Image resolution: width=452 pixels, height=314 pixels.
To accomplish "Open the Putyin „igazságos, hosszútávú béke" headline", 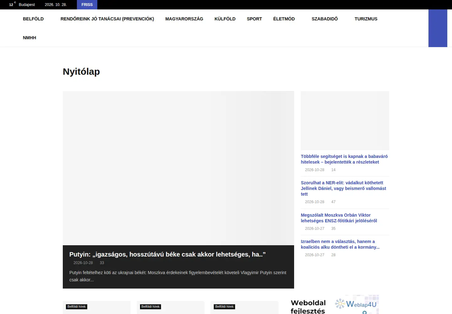I will [167, 254].
